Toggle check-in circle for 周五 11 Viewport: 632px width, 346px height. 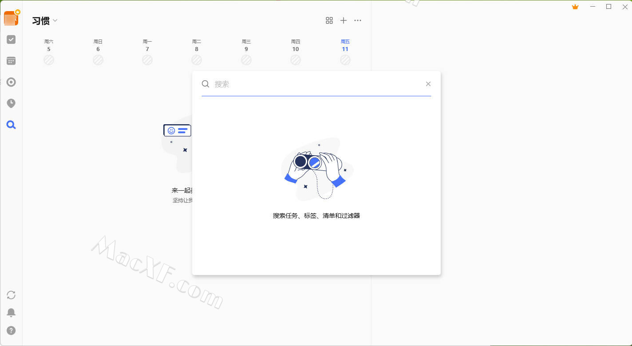[345, 60]
